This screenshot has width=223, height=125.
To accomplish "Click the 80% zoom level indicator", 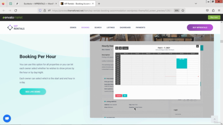I will click(x=177, y=10).
